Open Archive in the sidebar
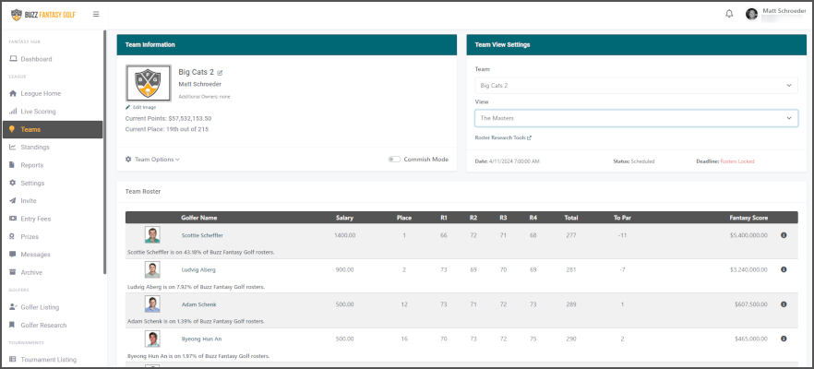The image size is (814, 369). [x=31, y=272]
